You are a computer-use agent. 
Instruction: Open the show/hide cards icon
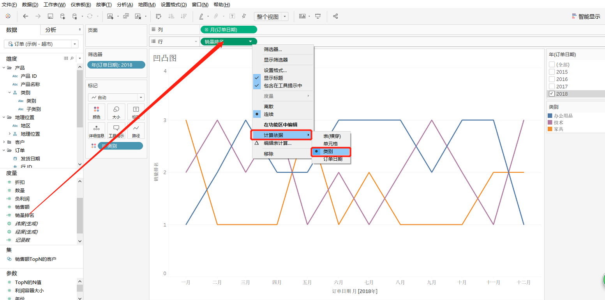click(302, 16)
